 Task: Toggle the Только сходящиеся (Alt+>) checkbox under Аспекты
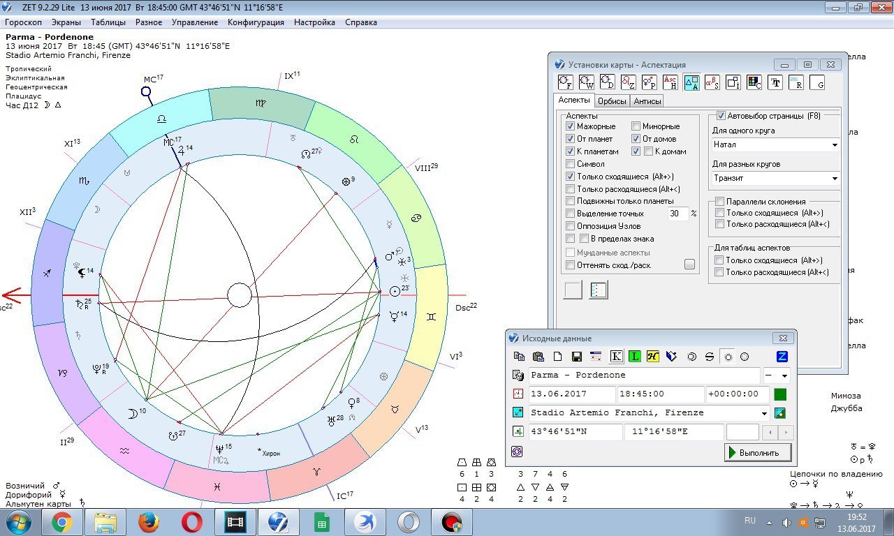tap(571, 177)
